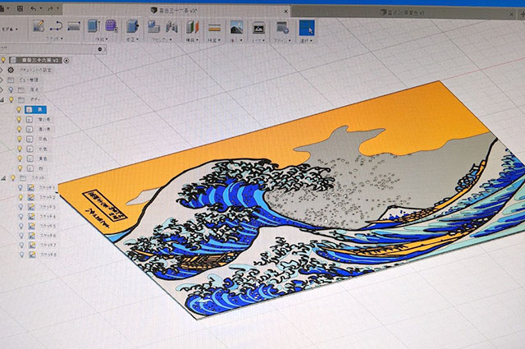The image size is (525, 349).
Task: Open the undo history dropdown arrow
Action: (40, 8)
